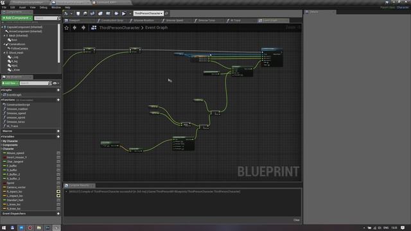This screenshot has height=231, width=411.
Task: Toggle editable eye for R_impact_loc variable
Action: pos(58,192)
